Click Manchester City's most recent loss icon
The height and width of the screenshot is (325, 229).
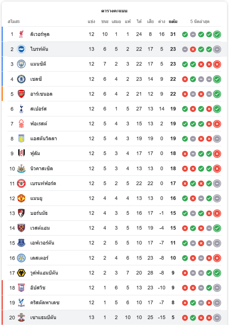pos(217,64)
